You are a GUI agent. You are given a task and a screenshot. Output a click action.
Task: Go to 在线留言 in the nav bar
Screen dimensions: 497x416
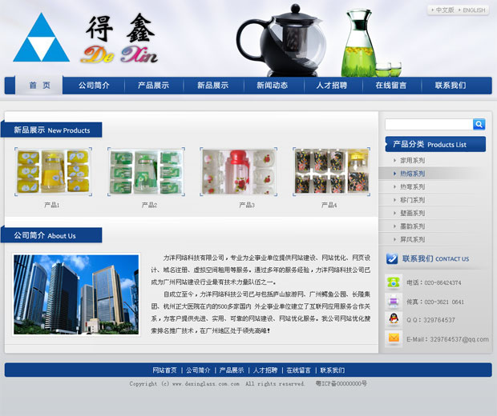click(x=390, y=86)
